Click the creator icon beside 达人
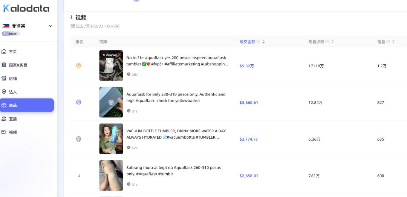The width and height of the screenshot is (407, 197). (4, 92)
